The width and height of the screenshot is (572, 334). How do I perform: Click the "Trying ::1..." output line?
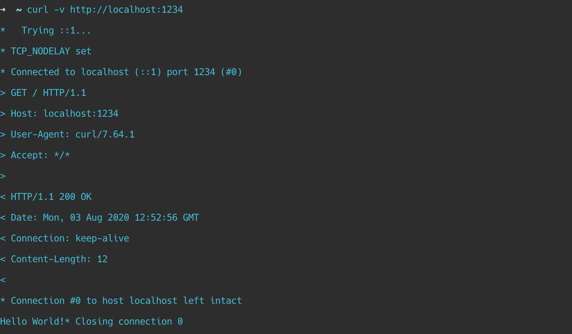click(56, 31)
